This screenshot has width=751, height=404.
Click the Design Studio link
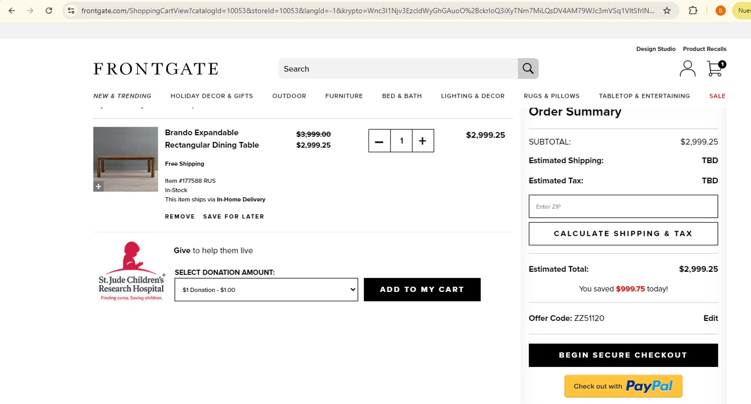[x=656, y=49]
